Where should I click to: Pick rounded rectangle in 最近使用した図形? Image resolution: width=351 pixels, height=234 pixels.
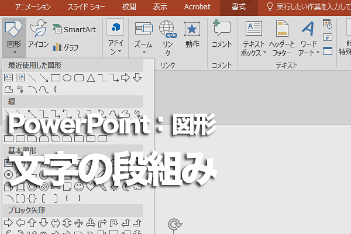tap(79, 78)
